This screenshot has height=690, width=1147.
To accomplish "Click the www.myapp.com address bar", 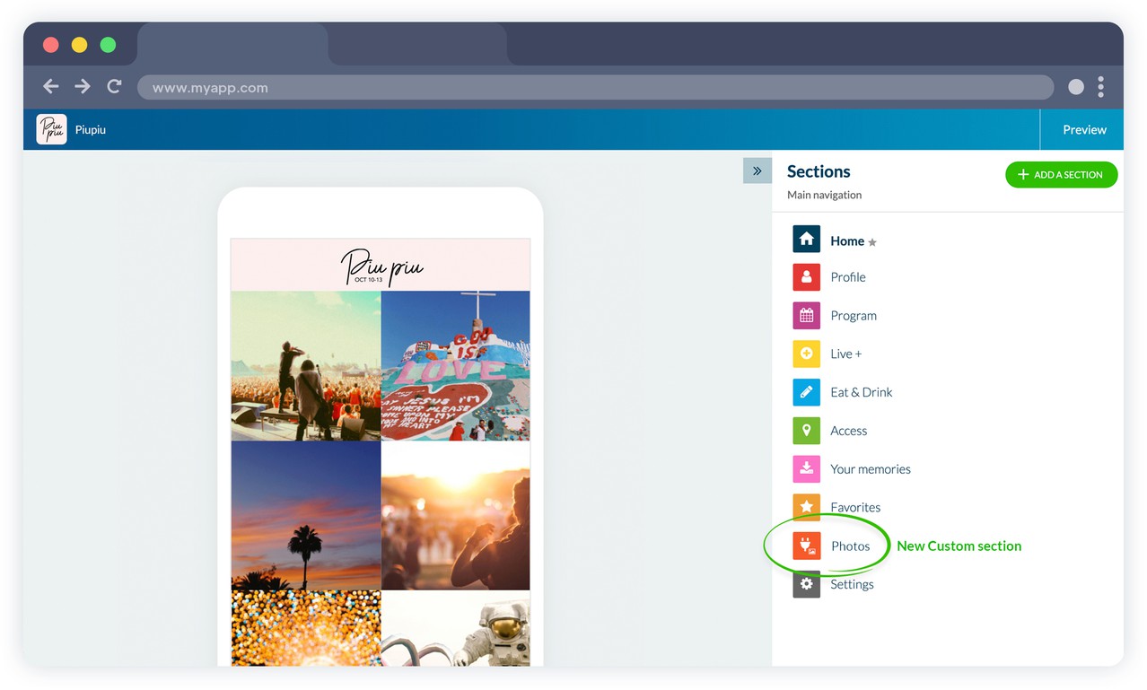I will tap(595, 87).
